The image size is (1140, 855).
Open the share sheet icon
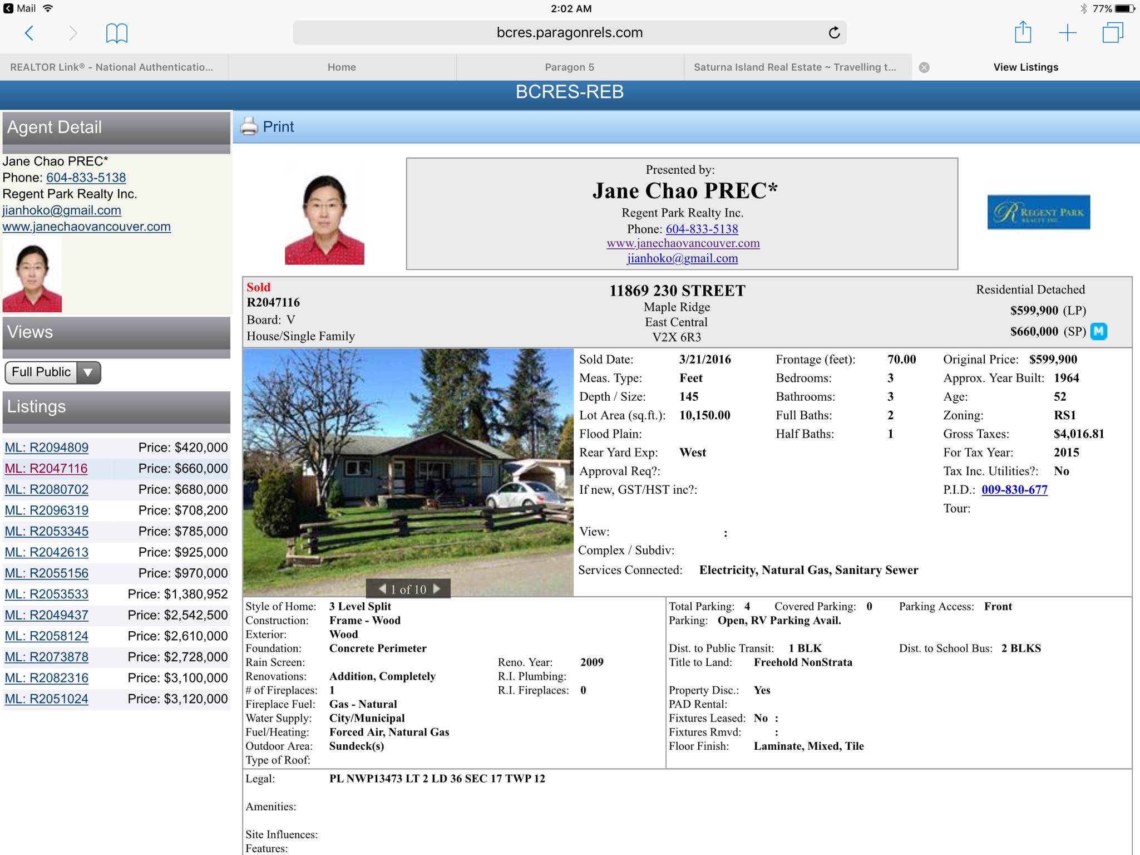pyautogui.click(x=1023, y=32)
